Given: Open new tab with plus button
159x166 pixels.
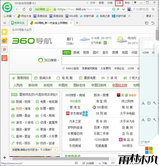Looking at the screenshot, I should pyautogui.click(x=77, y=23).
